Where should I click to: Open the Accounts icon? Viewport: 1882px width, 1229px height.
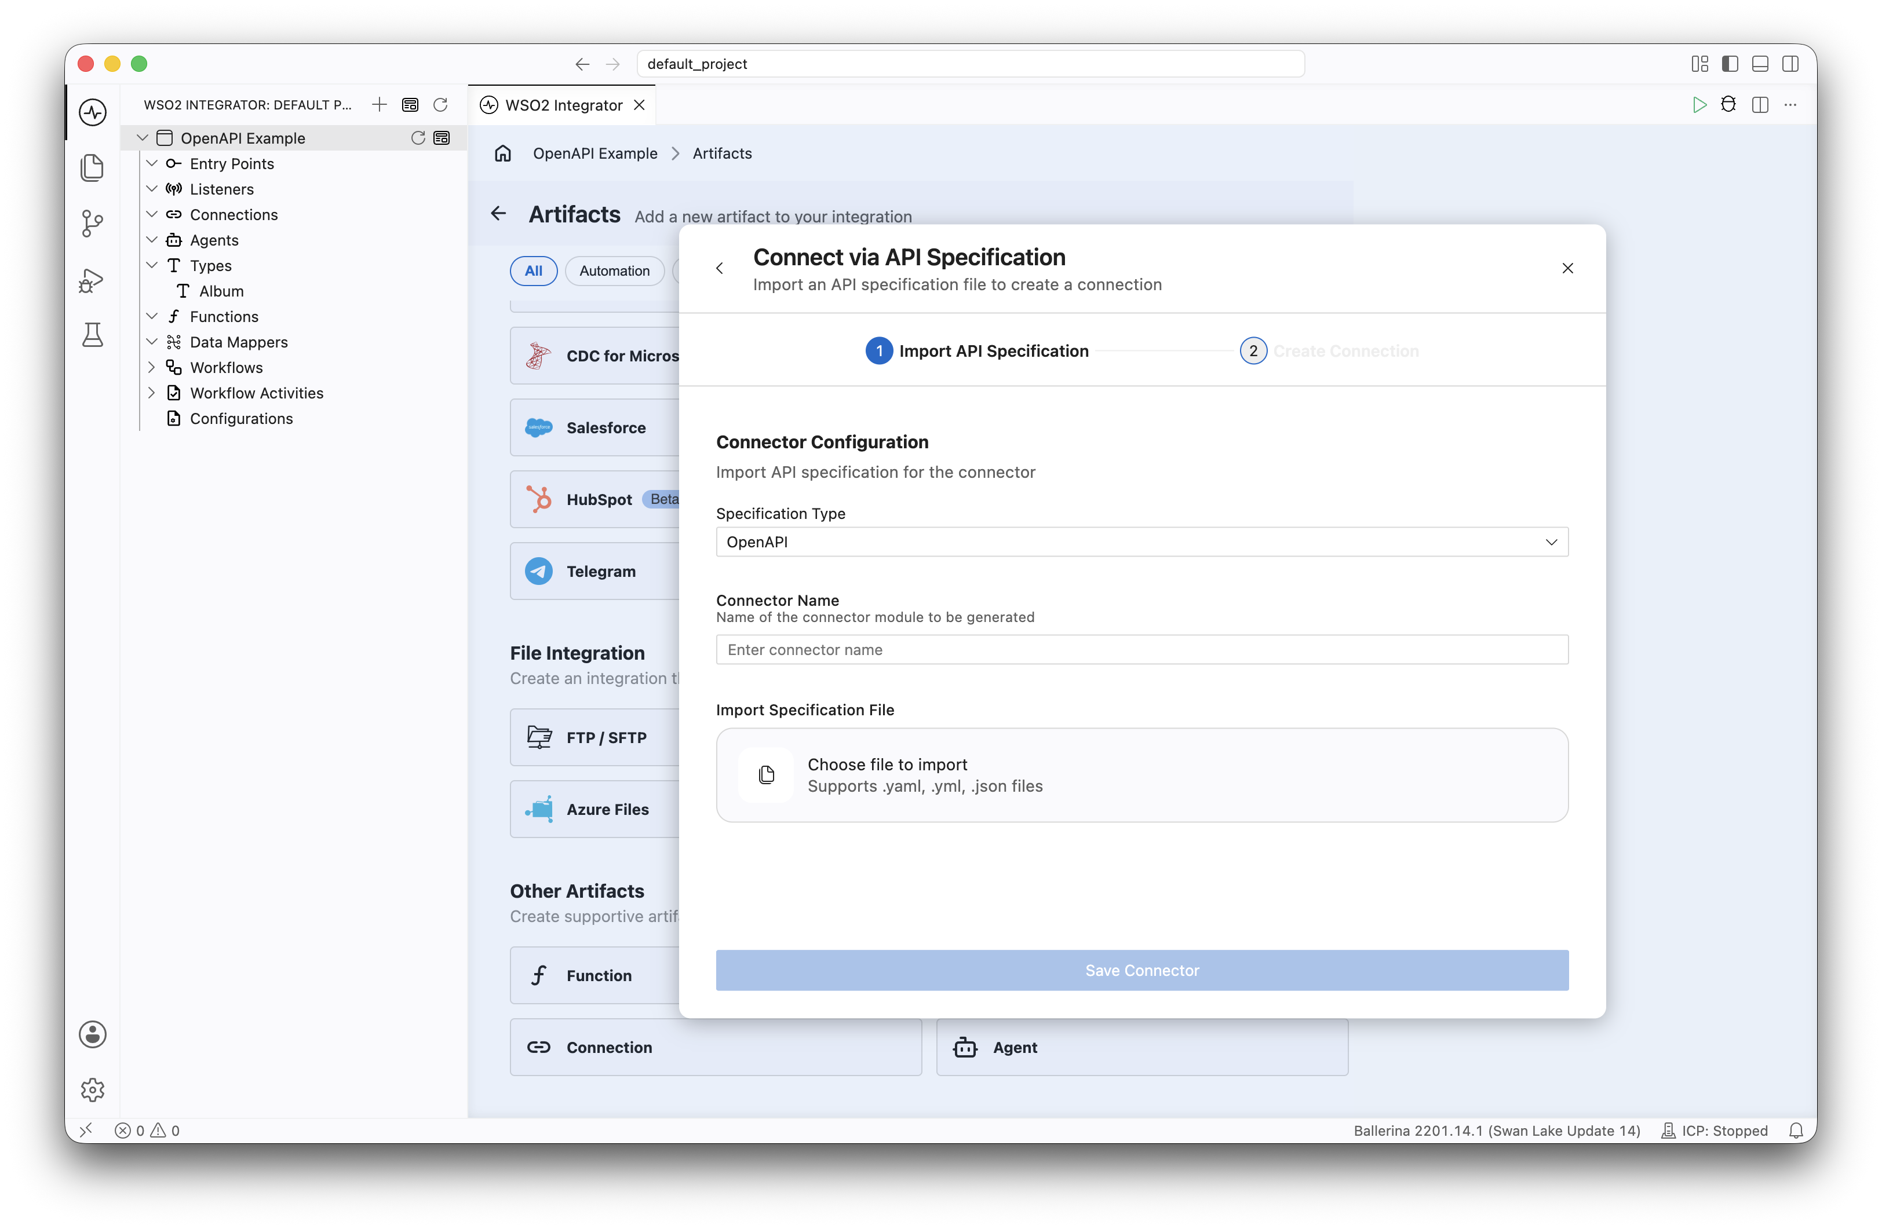[x=93, y=1034]
